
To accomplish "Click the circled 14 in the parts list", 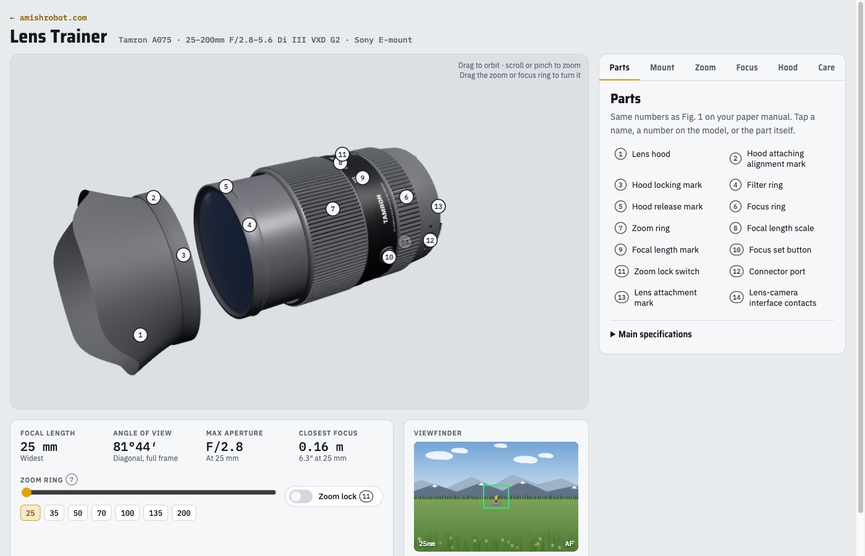I will (x=736, y=298).
